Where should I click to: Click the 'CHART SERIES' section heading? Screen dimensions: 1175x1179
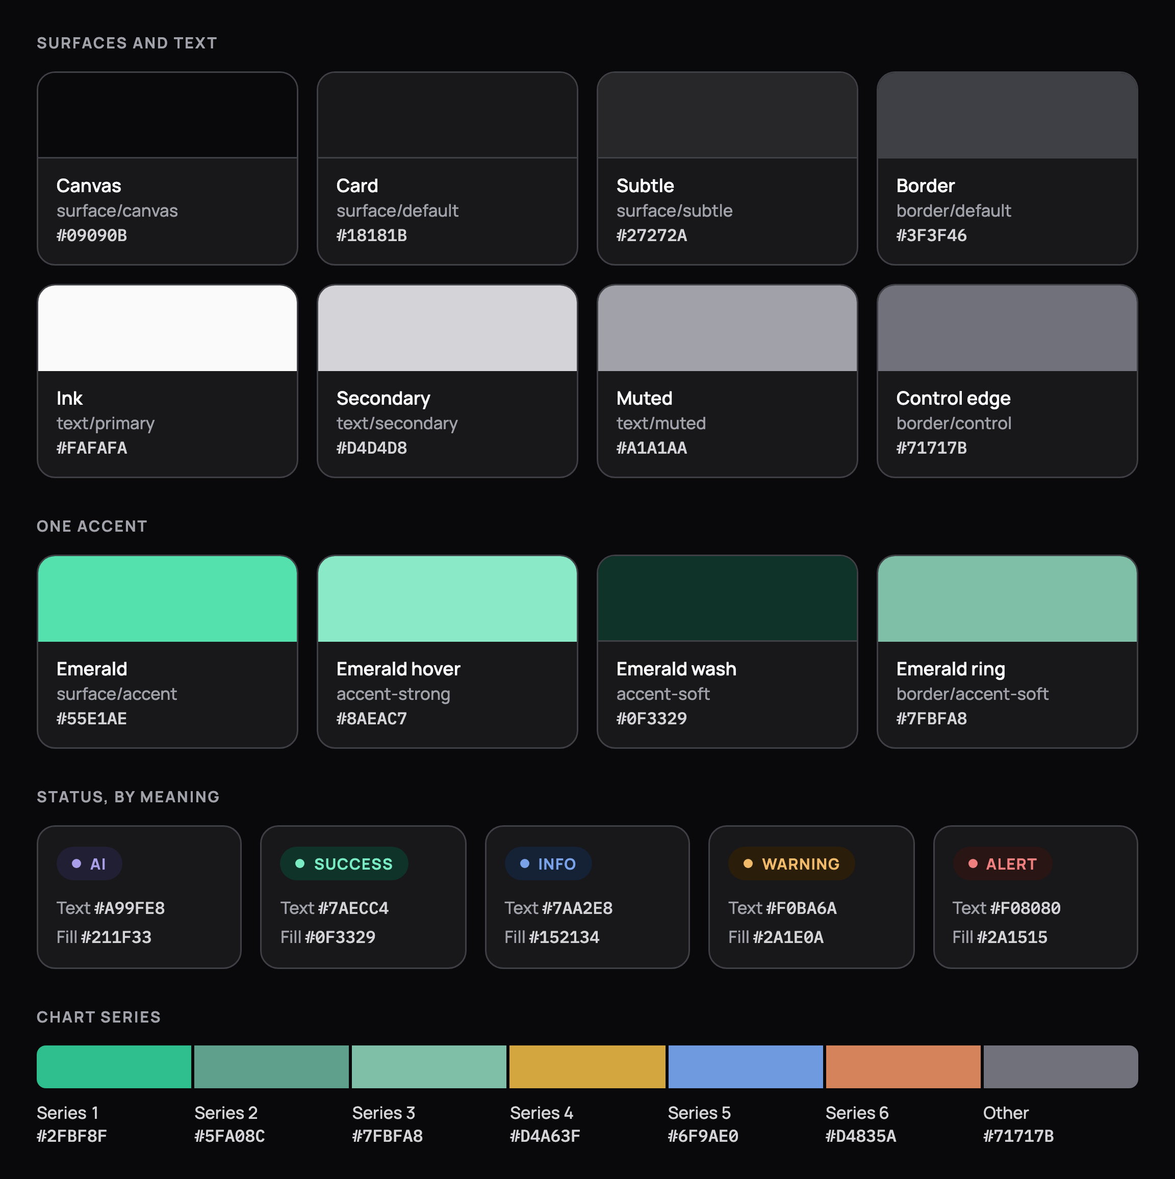coord(99,1017)
